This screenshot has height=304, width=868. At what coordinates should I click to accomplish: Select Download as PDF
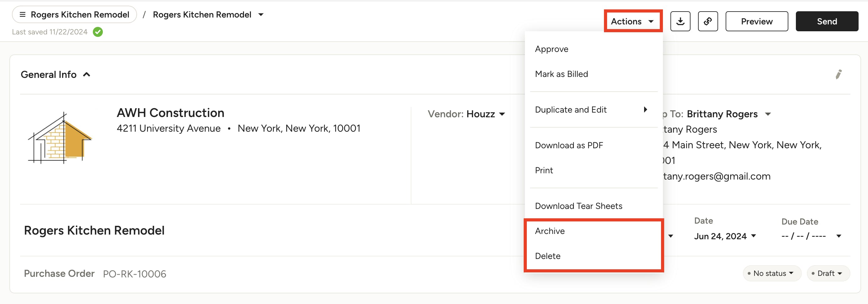[569, 145]
